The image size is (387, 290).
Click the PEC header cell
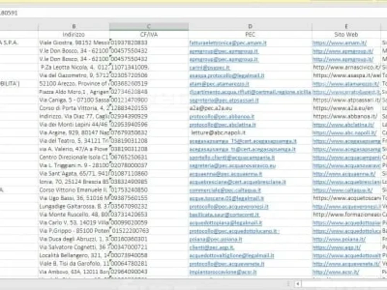pos(250,34)
